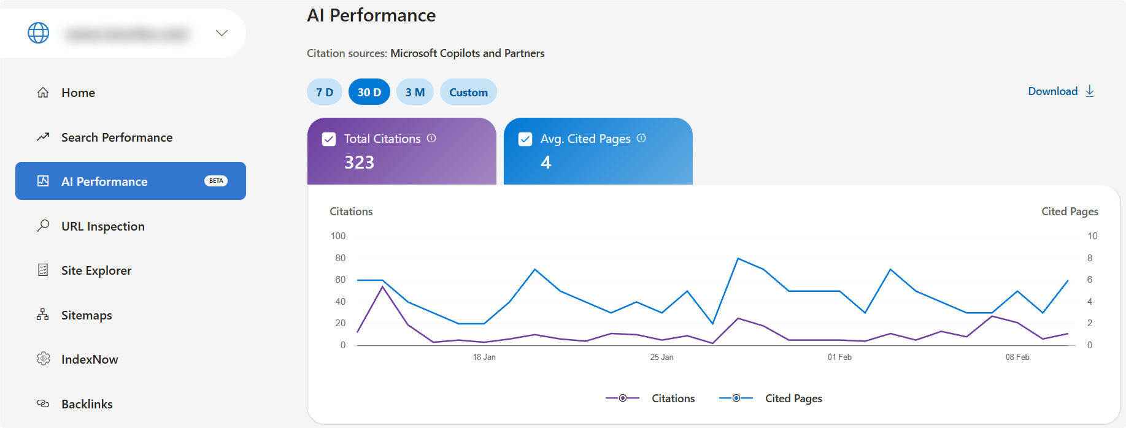Open the Custom date range picker
Image resolution: width=1126 pixels, height=428 pixels.
coord(468,92)
